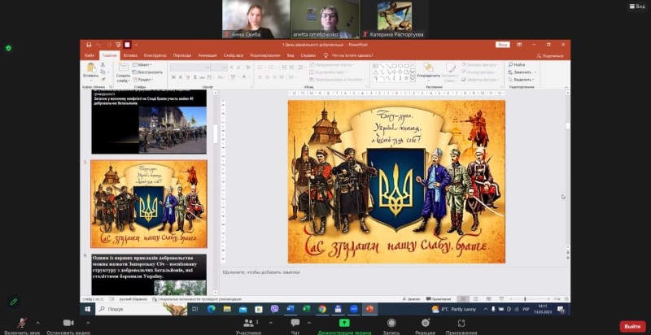
Task: Click the notes field Щелкните, чтобы добавить заметки
Action: pyautogui.click(x=261, y=272)
